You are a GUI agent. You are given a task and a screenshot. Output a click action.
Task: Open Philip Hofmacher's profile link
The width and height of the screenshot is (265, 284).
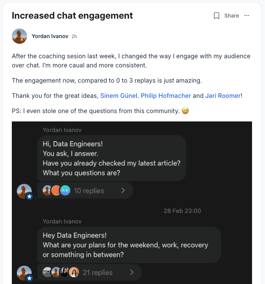coord(166,96)
